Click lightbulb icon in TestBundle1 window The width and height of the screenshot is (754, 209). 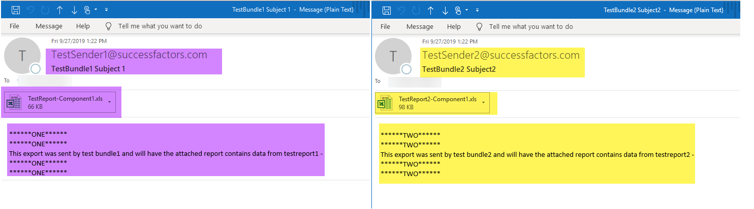(x=108, y=26)
